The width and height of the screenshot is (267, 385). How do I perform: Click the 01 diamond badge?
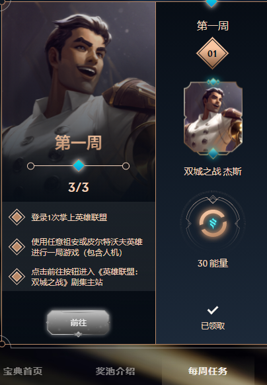(x=212, y=54)
